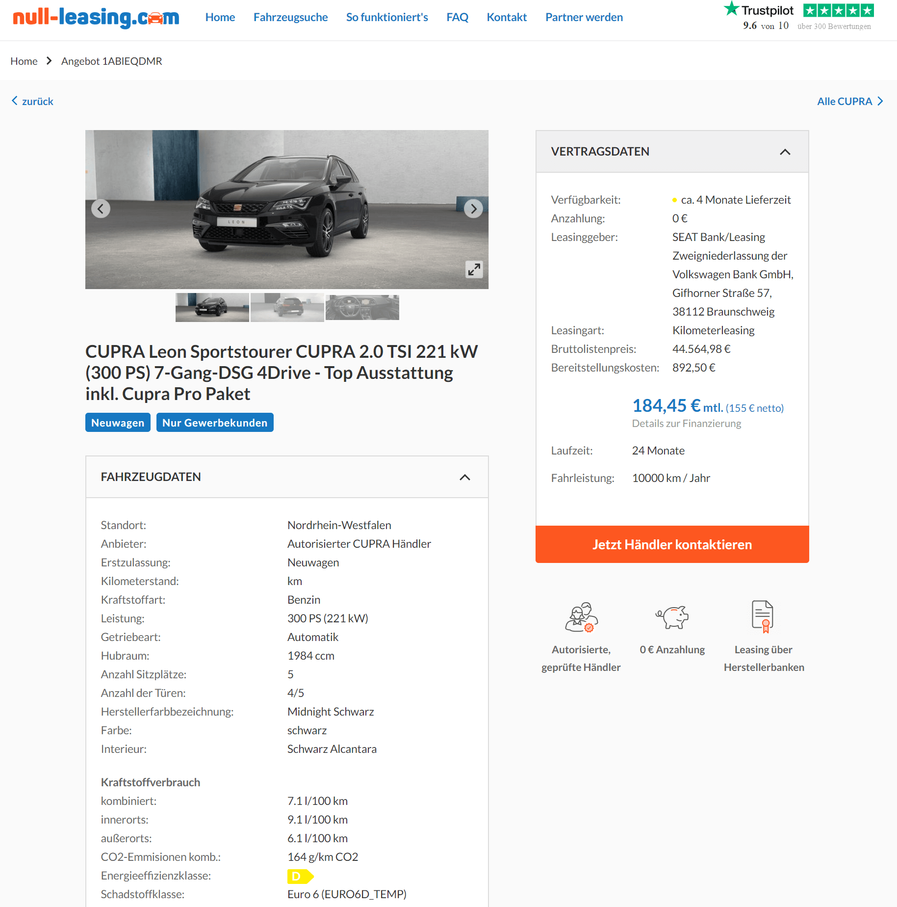Click the Leasing über Herstellerbanken document icon
The width and height of the screenshot is (897, 907).
(x=763, y=616)
